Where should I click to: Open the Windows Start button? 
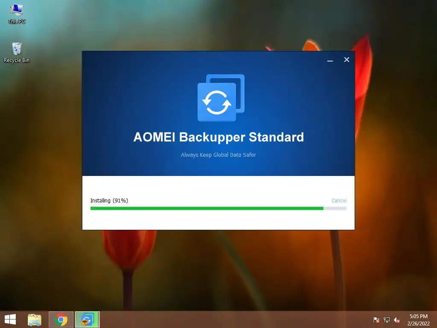point(10,319)
